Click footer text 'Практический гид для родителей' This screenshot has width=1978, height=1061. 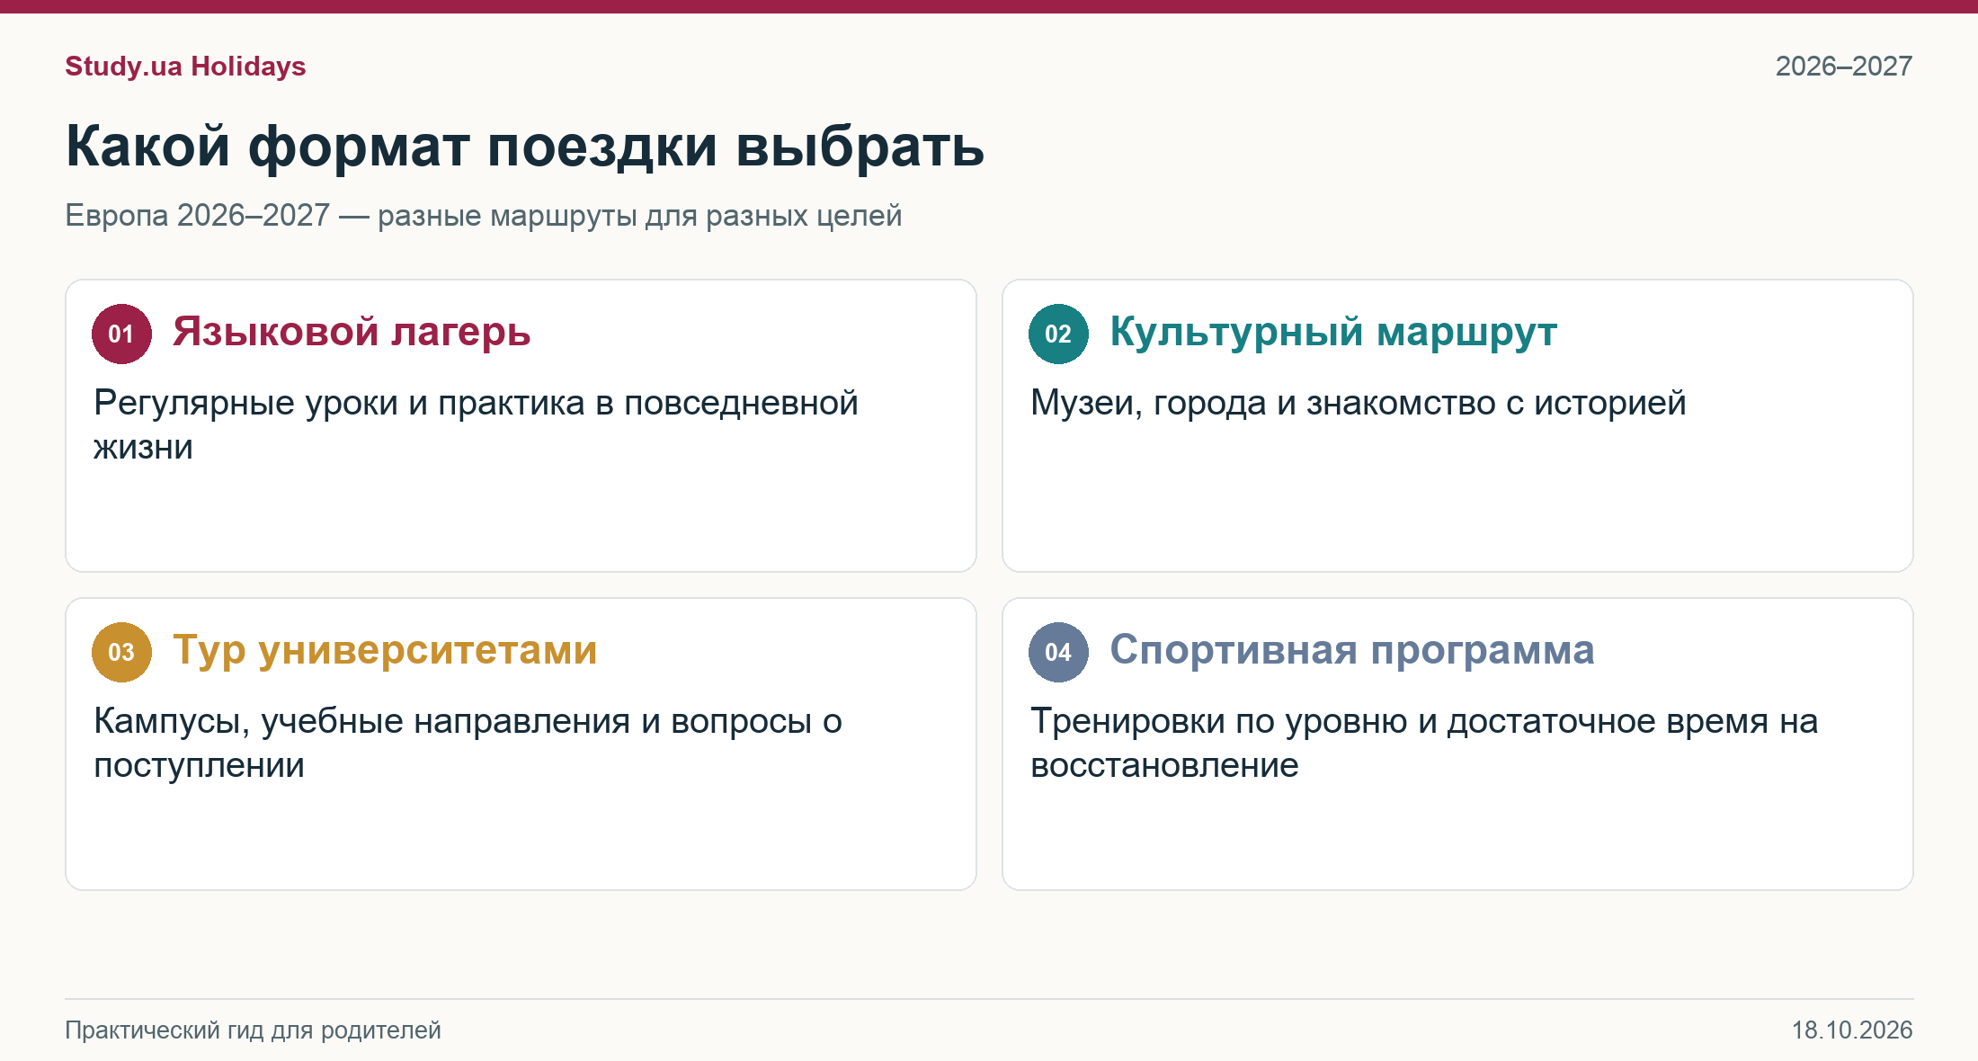[x=253, y=1030]
